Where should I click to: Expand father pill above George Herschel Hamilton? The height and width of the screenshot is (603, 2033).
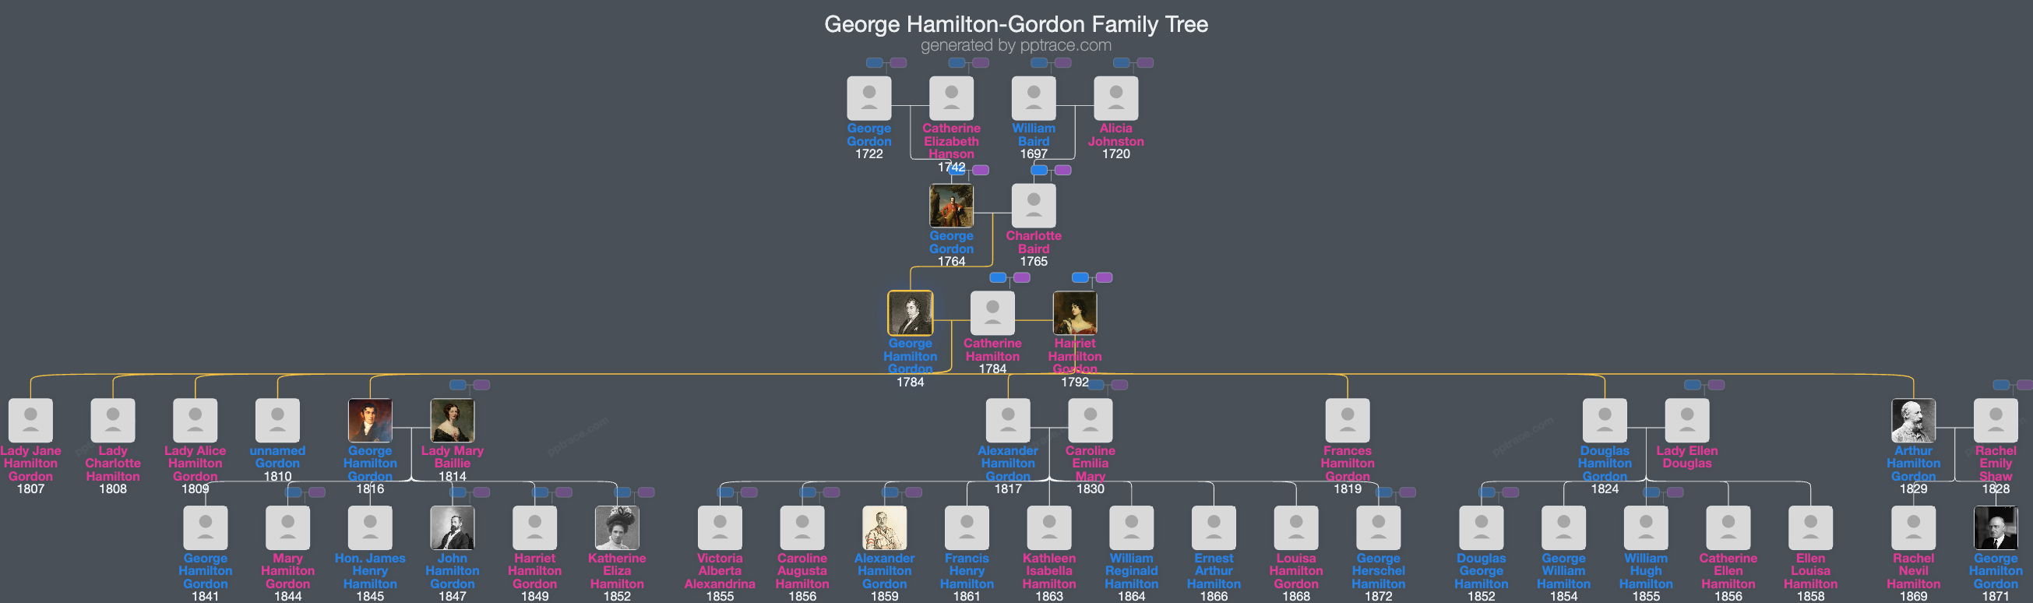click(1383, 492)
